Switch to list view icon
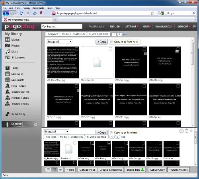 click(49, 170)
